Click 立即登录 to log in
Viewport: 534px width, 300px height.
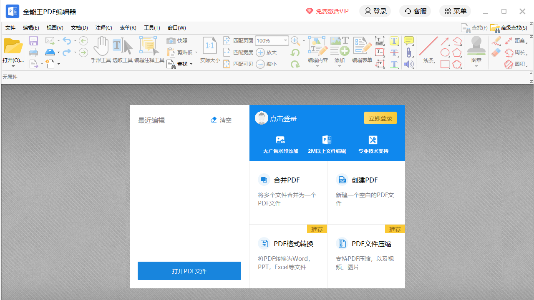[x=380, y=118]
